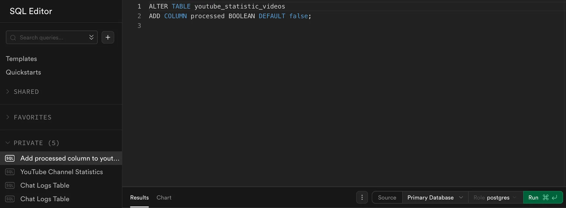The height and width of the screenshot is (208, 566).
Task: Click the Source label button
Action: click(x=387, y=197)
